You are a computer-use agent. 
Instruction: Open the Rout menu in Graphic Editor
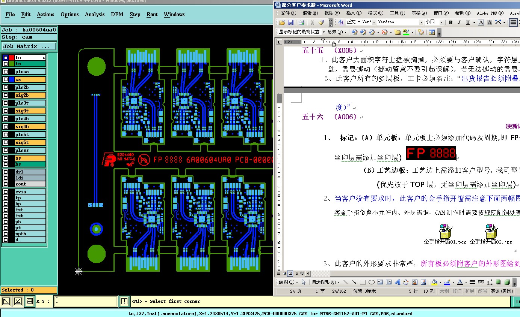[152, 14]
